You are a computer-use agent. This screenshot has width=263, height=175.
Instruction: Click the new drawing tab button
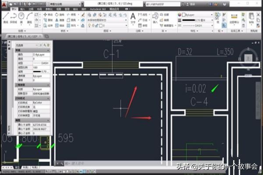[x=46, y=36]
